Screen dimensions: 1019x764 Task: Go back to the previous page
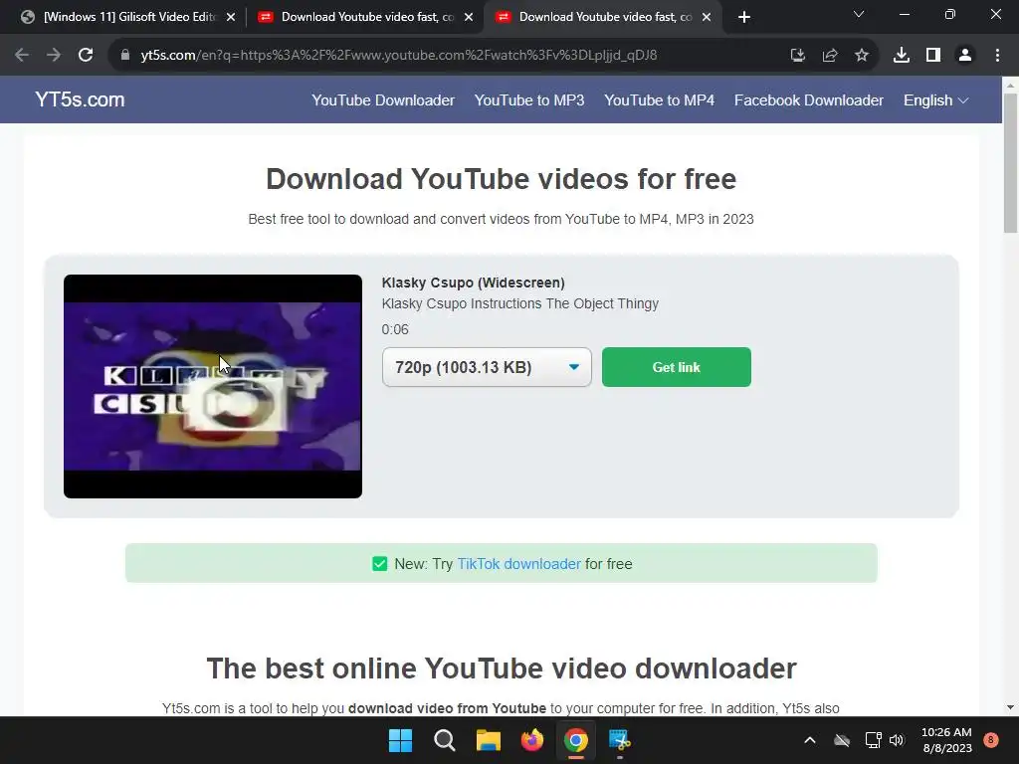(22, 56)
